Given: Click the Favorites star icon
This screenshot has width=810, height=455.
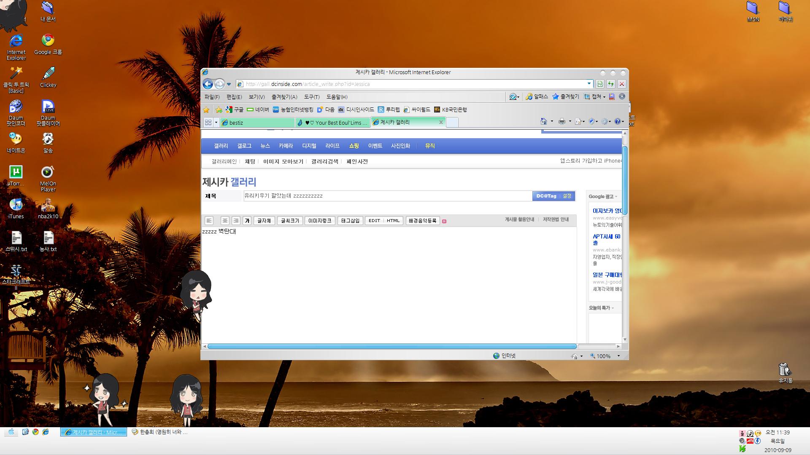Looking at the screenshot, I should [206, 110].
